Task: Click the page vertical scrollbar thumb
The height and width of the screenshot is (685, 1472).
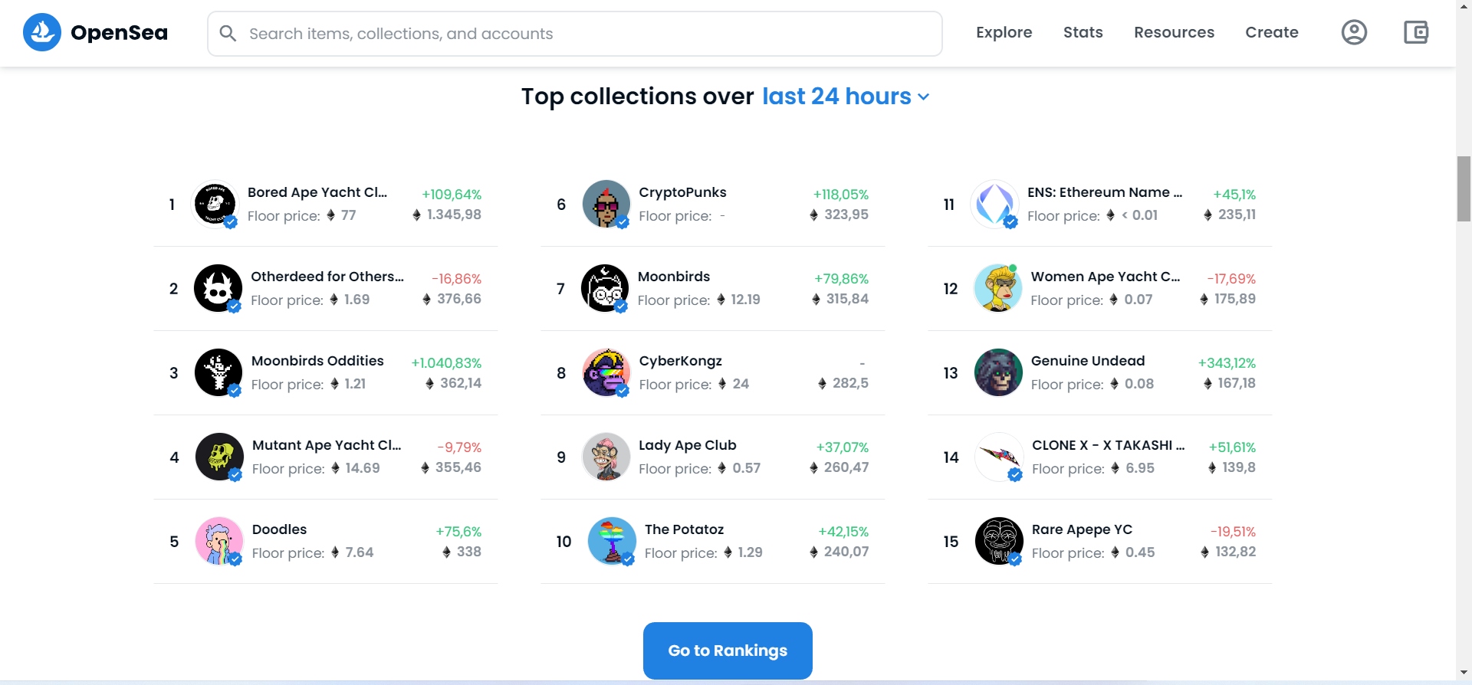Action: [x=1464, y=188]
